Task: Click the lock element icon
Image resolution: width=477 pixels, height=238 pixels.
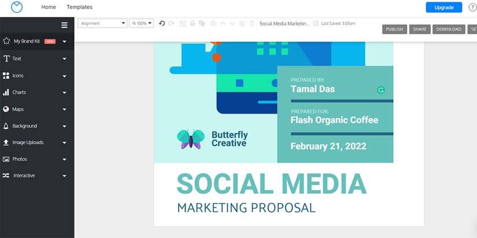Action: coord(193,23)
